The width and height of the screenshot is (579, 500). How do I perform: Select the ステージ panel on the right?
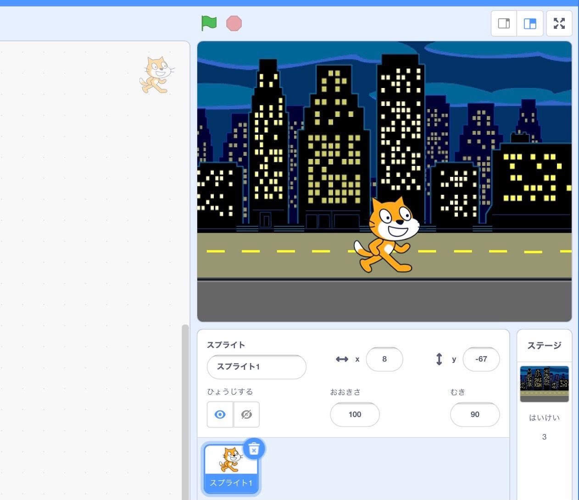(x=544, y=346)
